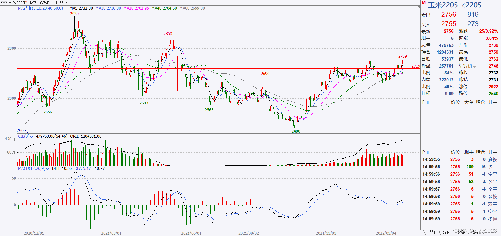Click the 2021/11/01 date axis label
Screen dimensions: 501x236
[326, 233]
